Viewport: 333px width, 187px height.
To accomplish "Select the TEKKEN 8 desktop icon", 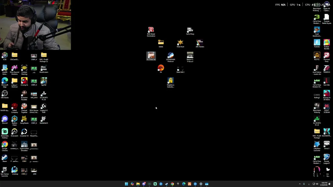I will pyautogui.click(x=326, y=69).
